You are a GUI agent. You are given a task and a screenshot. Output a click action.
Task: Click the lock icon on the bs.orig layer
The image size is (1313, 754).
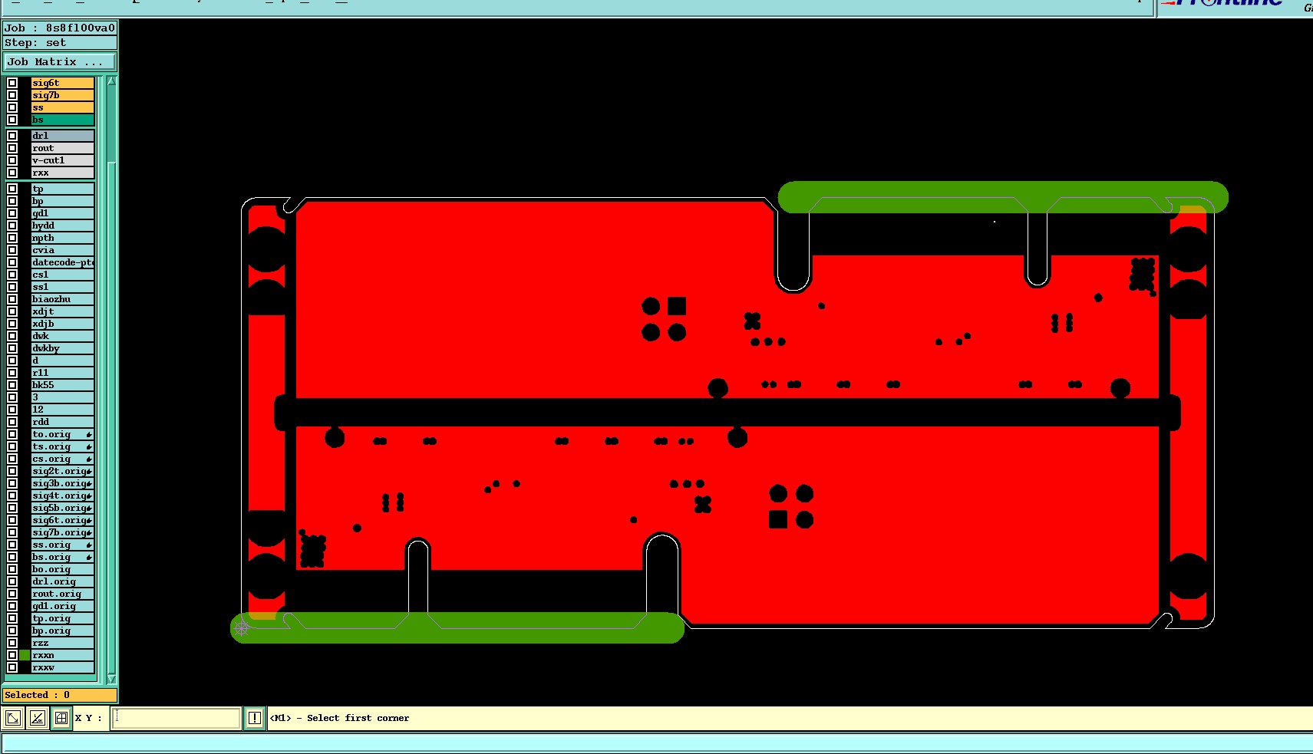[x=89, y=558]
